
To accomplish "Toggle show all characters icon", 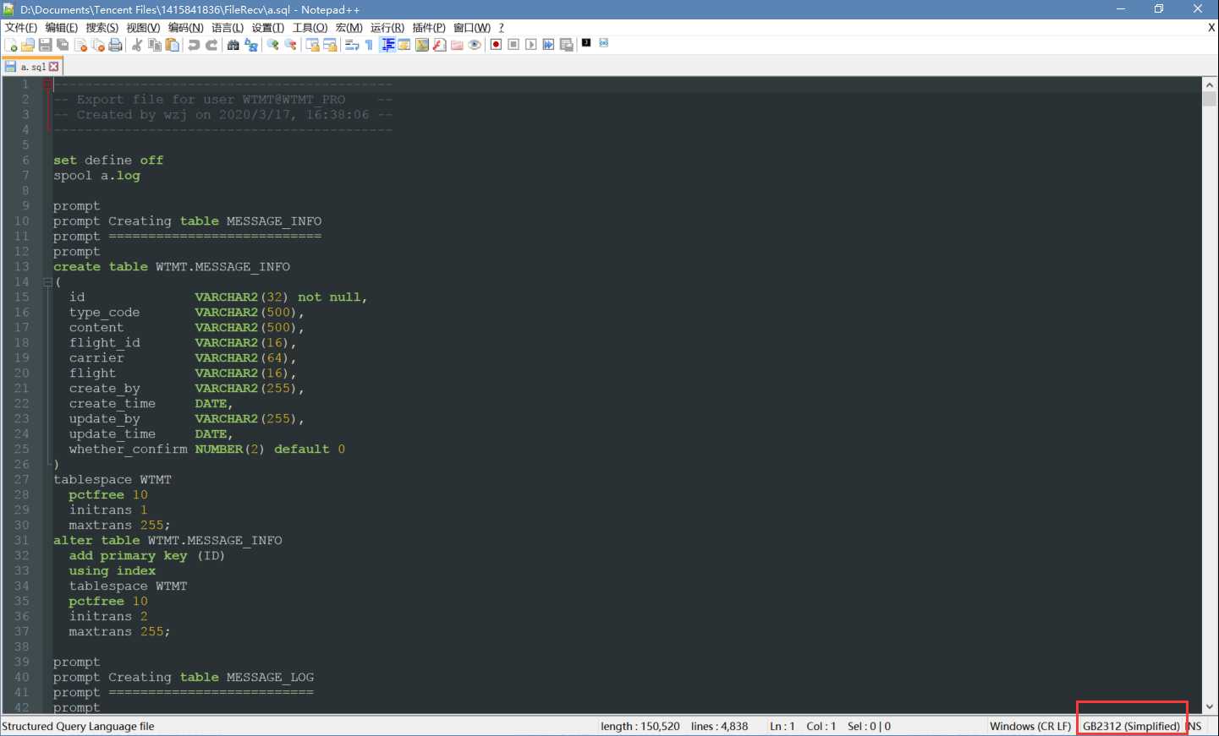I will pos(369,45).
